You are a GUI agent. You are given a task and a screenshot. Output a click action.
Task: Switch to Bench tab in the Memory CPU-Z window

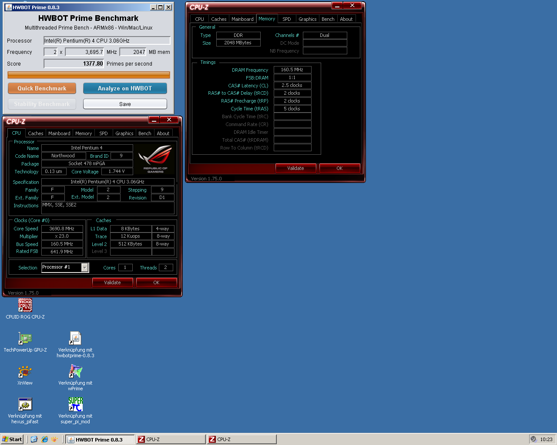328,19
